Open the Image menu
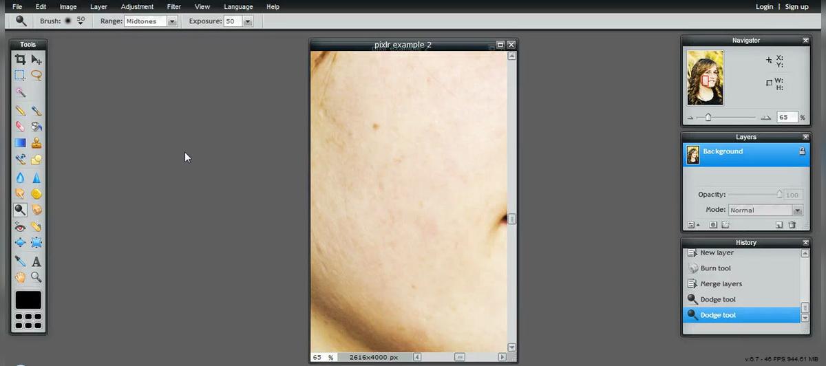The image size is (826, 366). click(68, 6)
